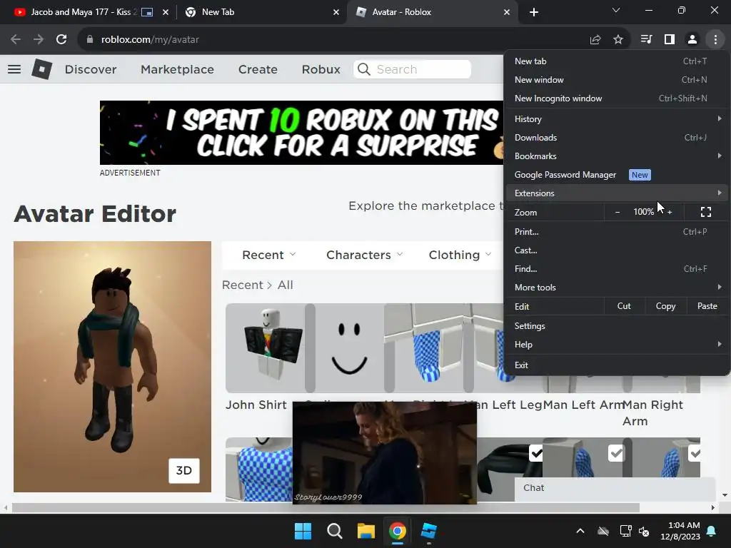The image size is (731, 548).
Task: Click the site lock icon in address bar
Action: [x=90, y=40]
